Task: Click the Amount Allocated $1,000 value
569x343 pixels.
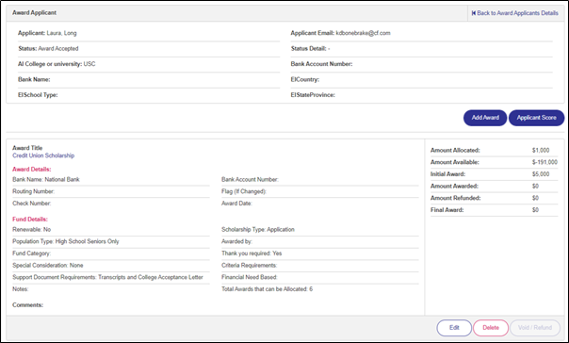Action: [541, 150]
